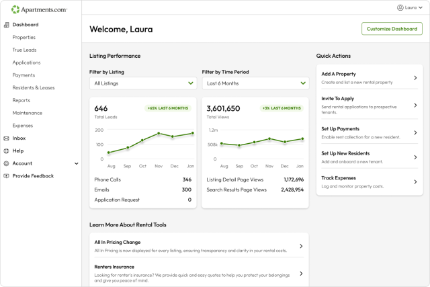Open the All Listings dropdown

tap(143, 83)
